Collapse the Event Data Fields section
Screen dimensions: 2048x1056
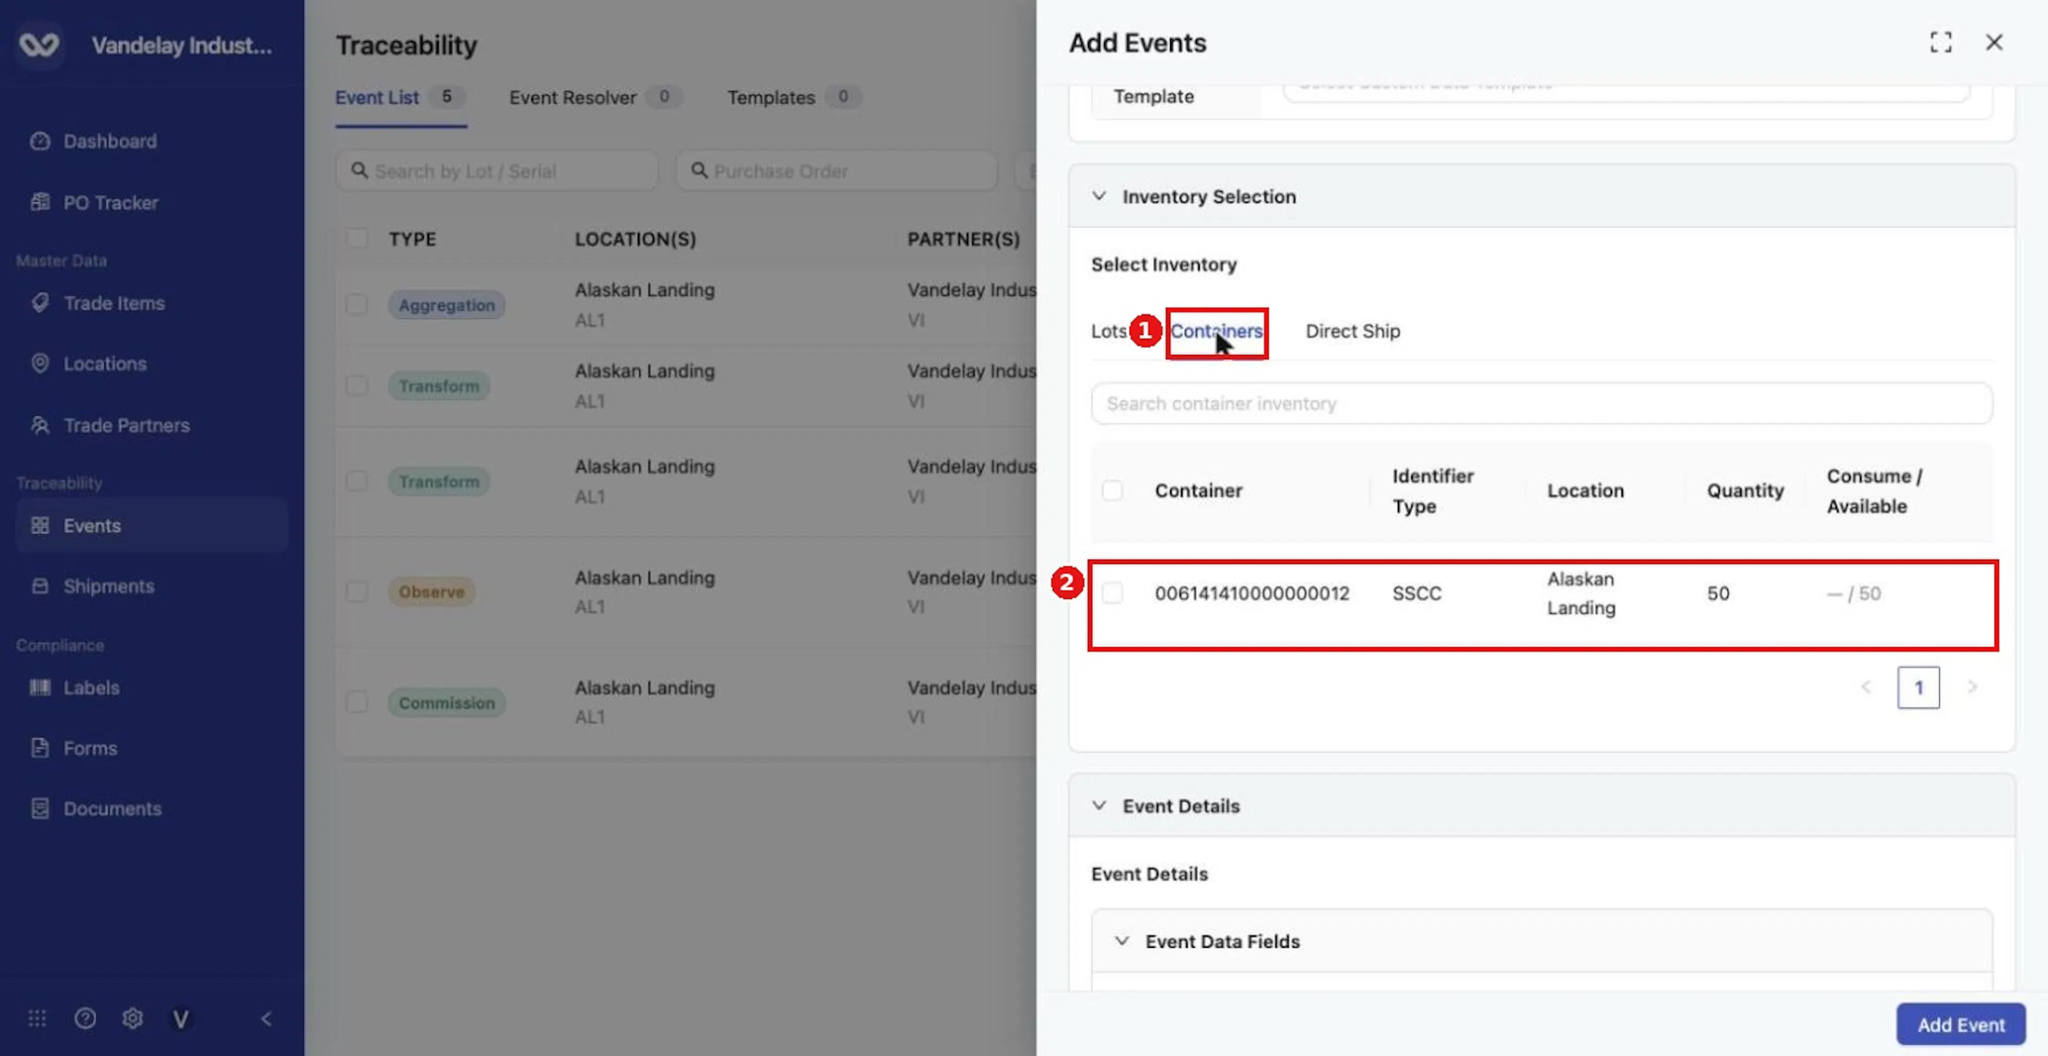[x=1122, y=941]
